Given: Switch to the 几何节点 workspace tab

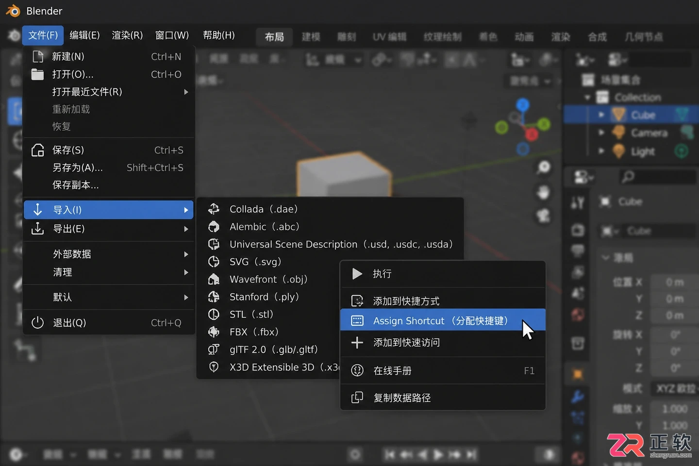Looking at the screenshot, I should point(644,37).
